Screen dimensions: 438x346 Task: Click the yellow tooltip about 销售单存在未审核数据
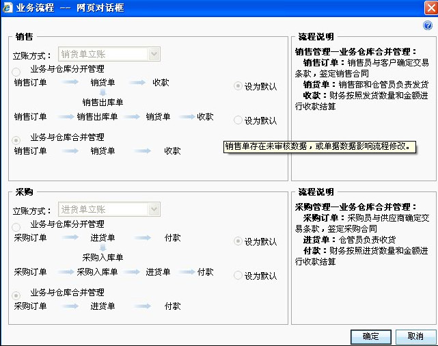(x=320, y=146)
